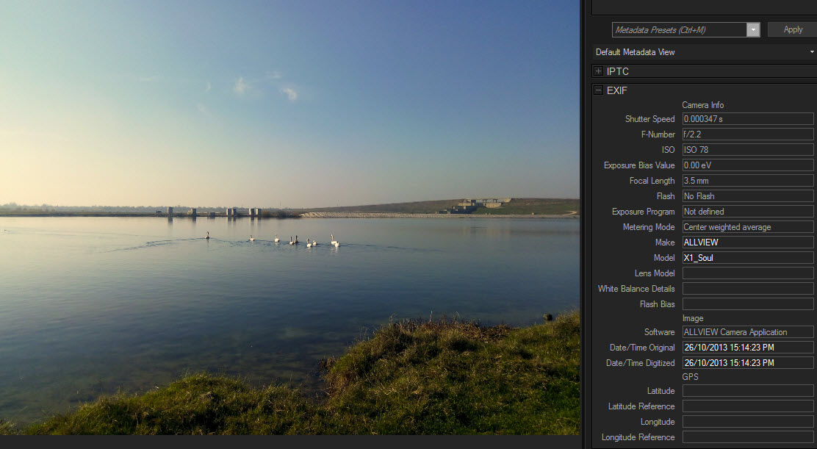Click into the empty Lens Model field

tap(748, 273)
